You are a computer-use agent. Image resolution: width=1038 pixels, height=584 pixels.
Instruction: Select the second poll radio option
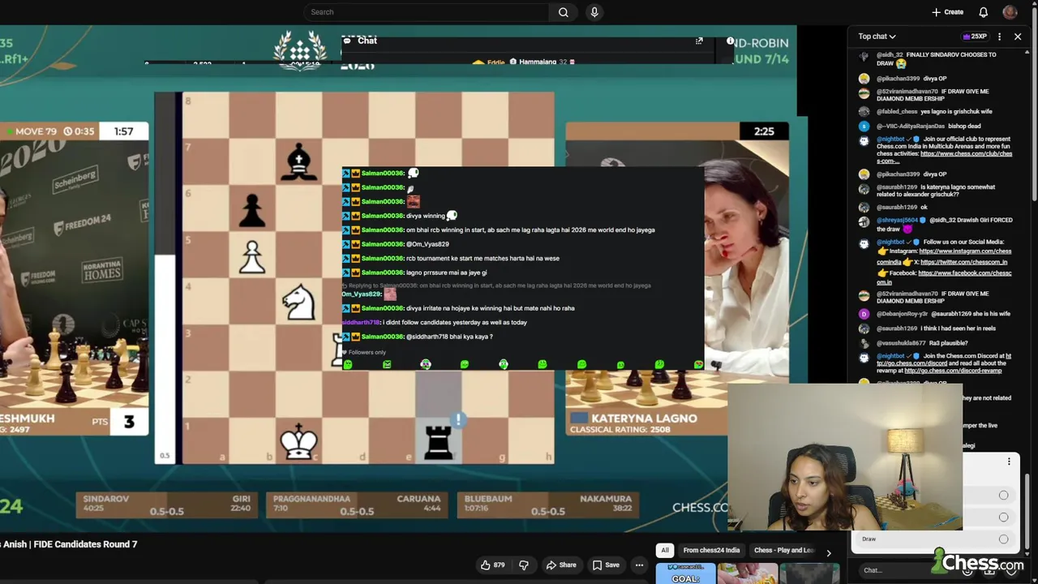tap(1003, 517)
